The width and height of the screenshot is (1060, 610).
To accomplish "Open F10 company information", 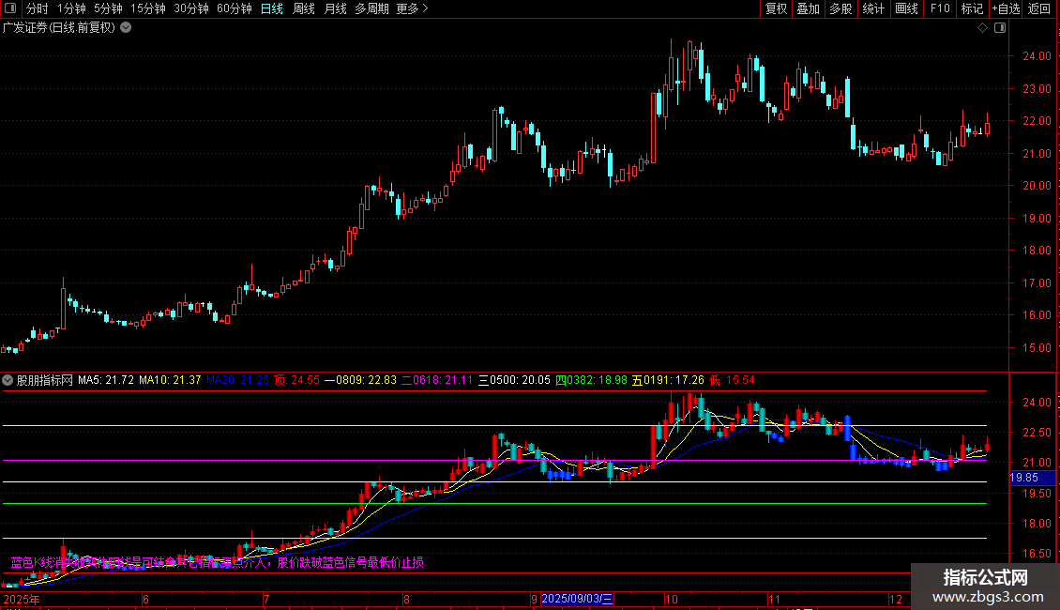I will click(x=939, y=8).
